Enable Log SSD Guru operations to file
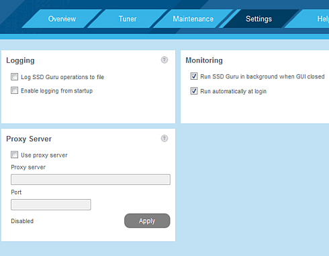The width and height of the screenshot is (329, 256). [15, 77]
